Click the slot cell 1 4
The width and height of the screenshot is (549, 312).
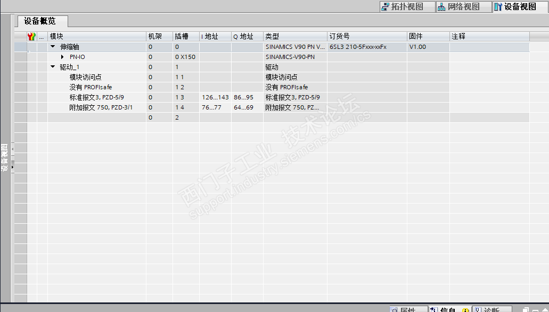(186, 107)
